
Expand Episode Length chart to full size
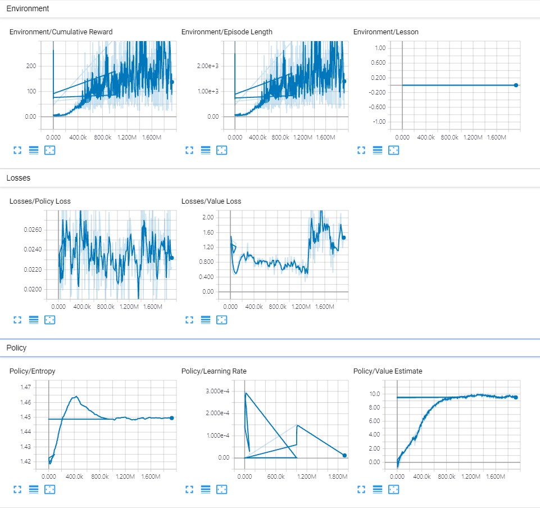pos(189,150)
